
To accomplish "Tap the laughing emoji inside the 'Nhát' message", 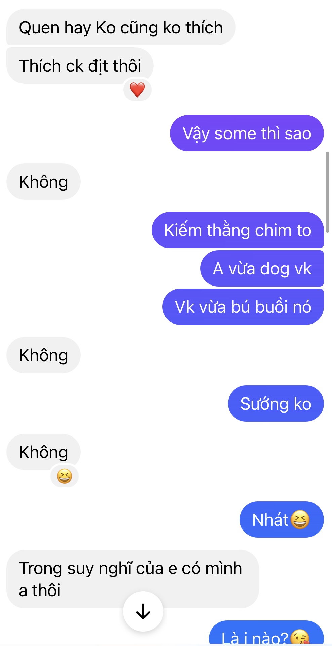I will [x=300, y=520].
